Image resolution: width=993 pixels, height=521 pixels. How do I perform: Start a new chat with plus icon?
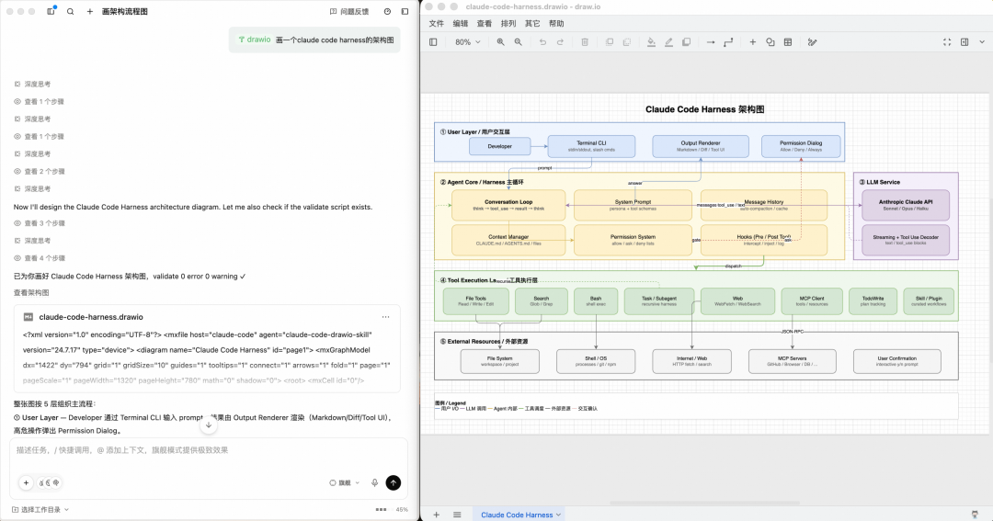coord(90,11)
